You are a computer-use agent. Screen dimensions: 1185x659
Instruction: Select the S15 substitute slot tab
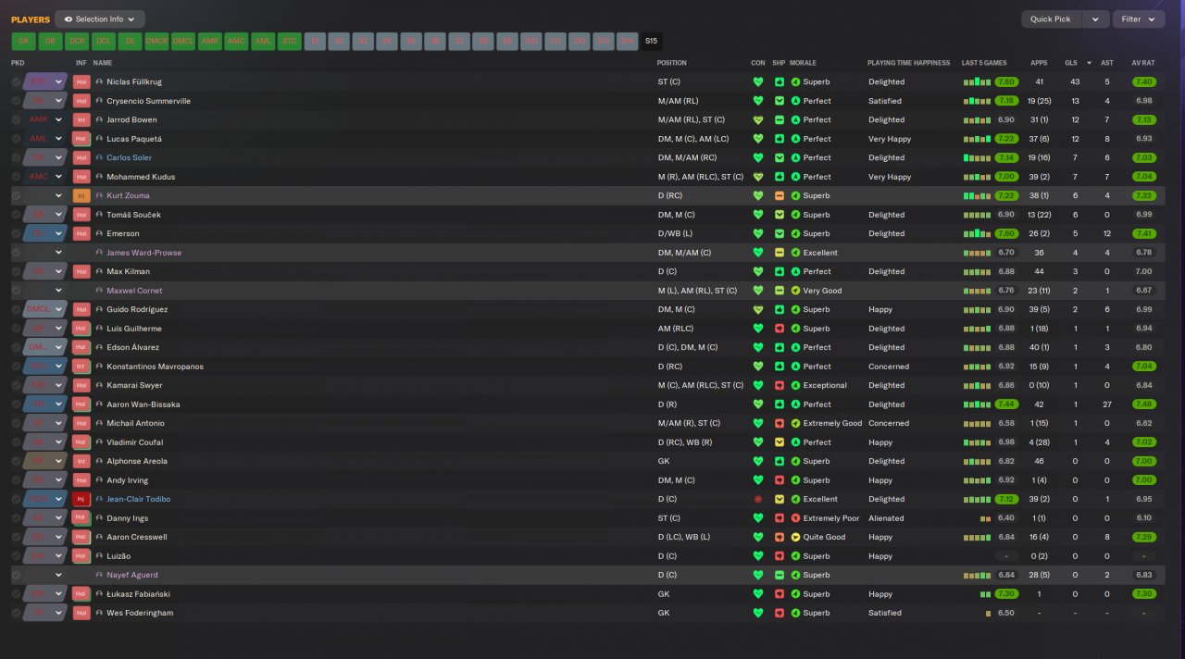coord(651,41)
